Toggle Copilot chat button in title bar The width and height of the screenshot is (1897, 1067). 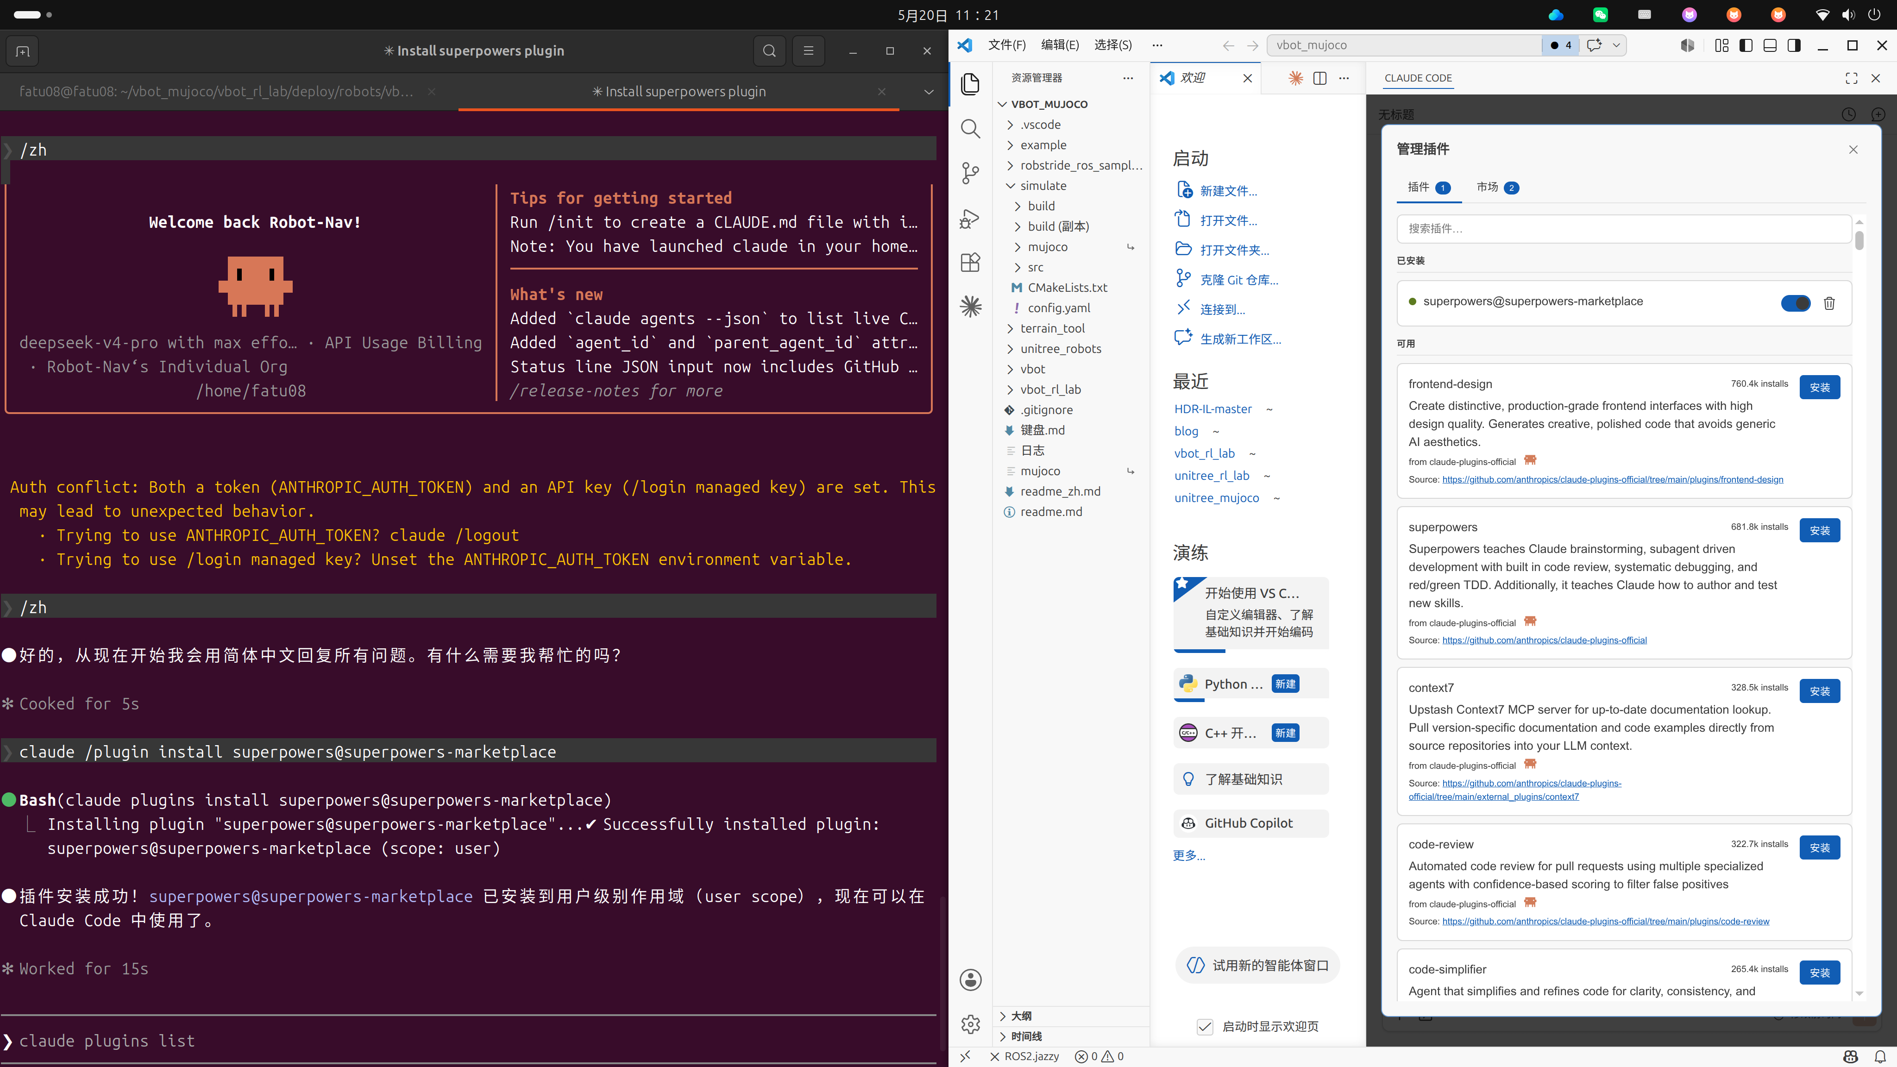click(1594, 45)
